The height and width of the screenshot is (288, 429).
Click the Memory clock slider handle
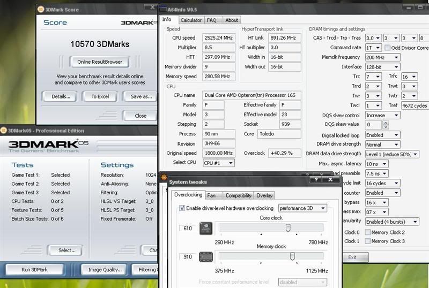[x=292, y=256]
